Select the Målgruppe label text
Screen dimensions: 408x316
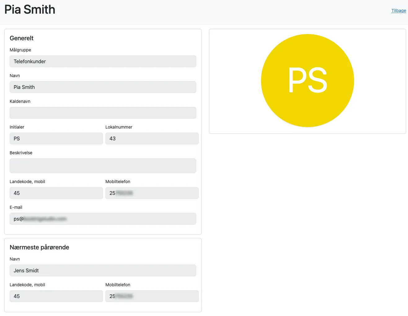[20, 50]
